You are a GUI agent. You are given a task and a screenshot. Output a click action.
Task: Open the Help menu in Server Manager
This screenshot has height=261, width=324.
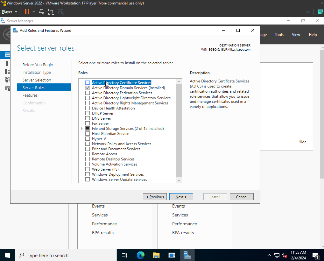[313, 35]
